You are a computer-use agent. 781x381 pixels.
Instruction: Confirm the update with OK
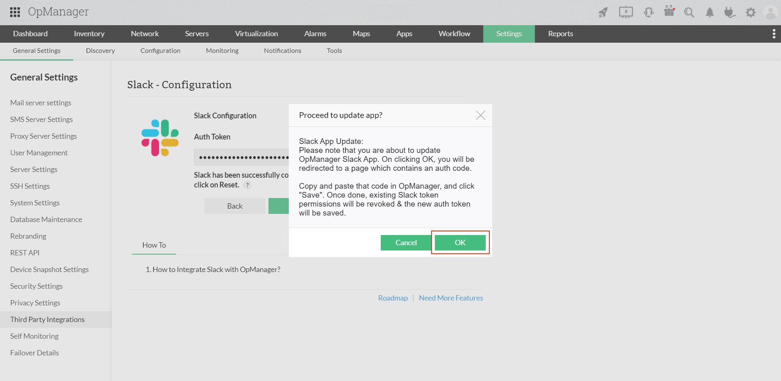click(x=460, y=243)
